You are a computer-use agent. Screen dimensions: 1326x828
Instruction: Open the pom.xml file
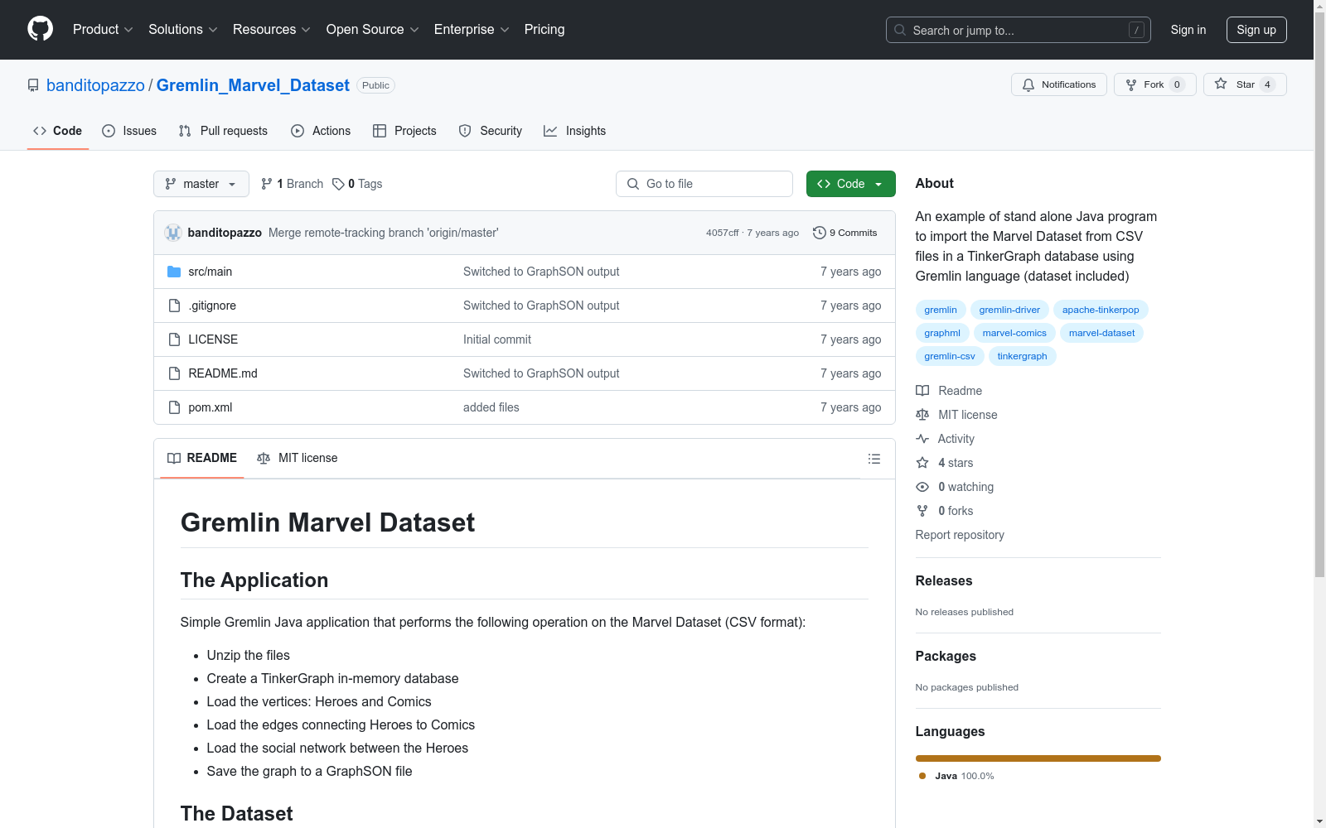(211, 407)
